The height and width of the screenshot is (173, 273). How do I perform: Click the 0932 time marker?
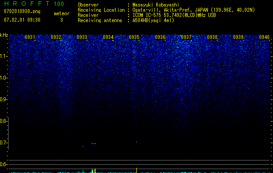coord(56,37)
